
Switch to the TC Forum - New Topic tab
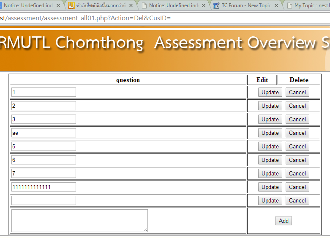[x=246, y=5]
